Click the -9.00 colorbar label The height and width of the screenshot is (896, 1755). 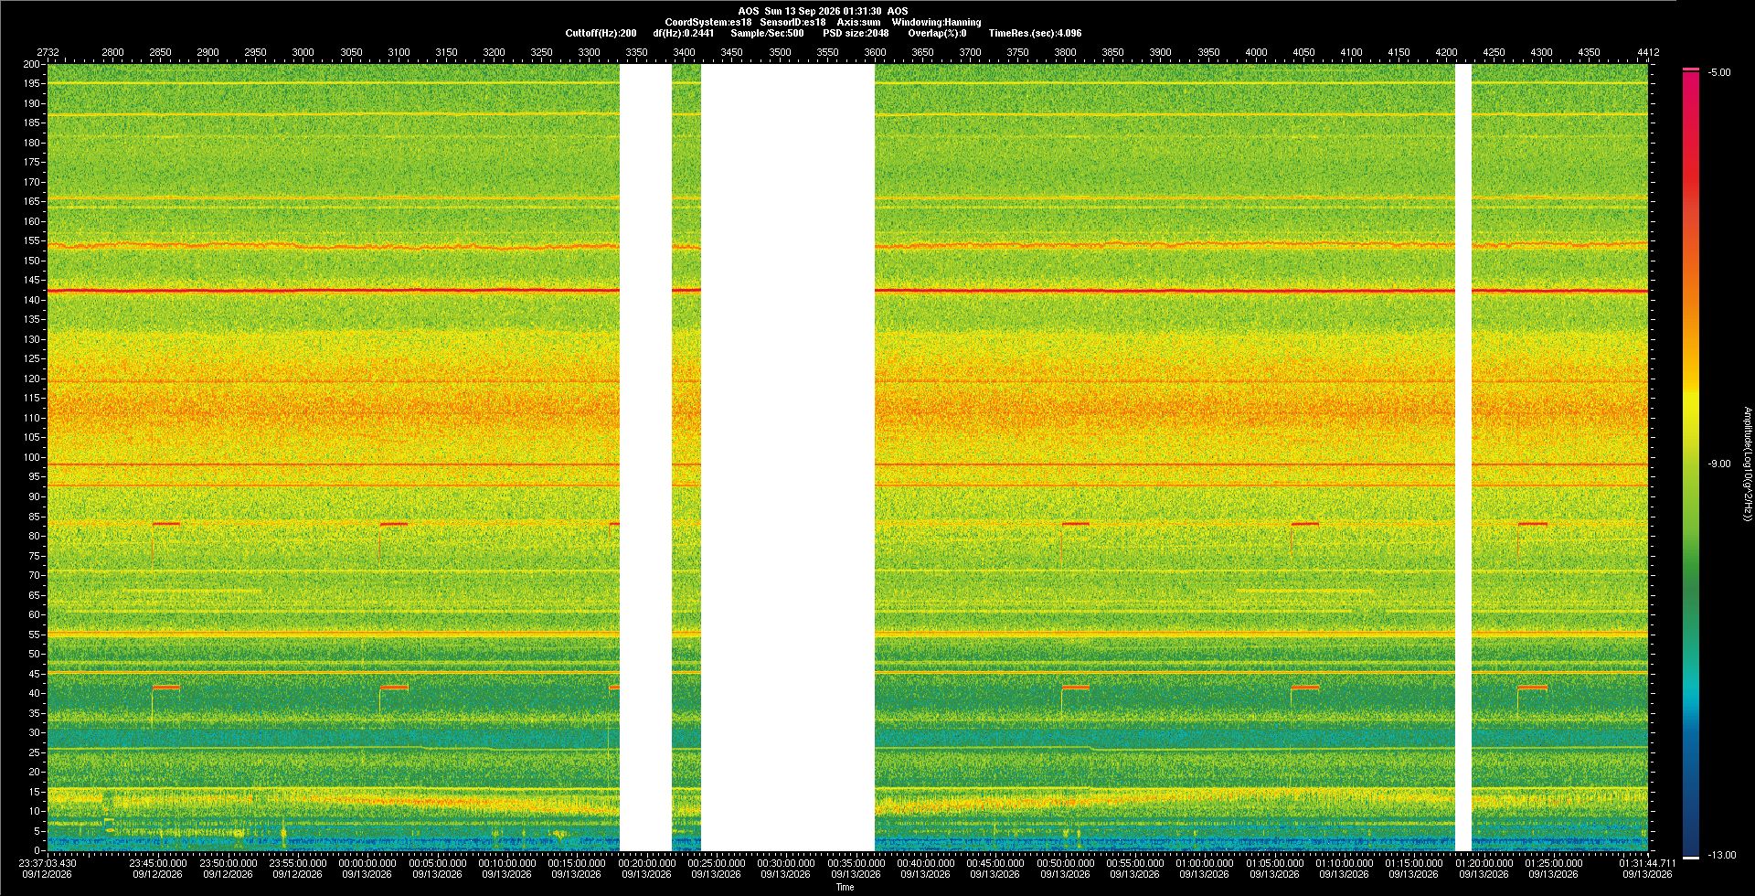coord(1719,464)
